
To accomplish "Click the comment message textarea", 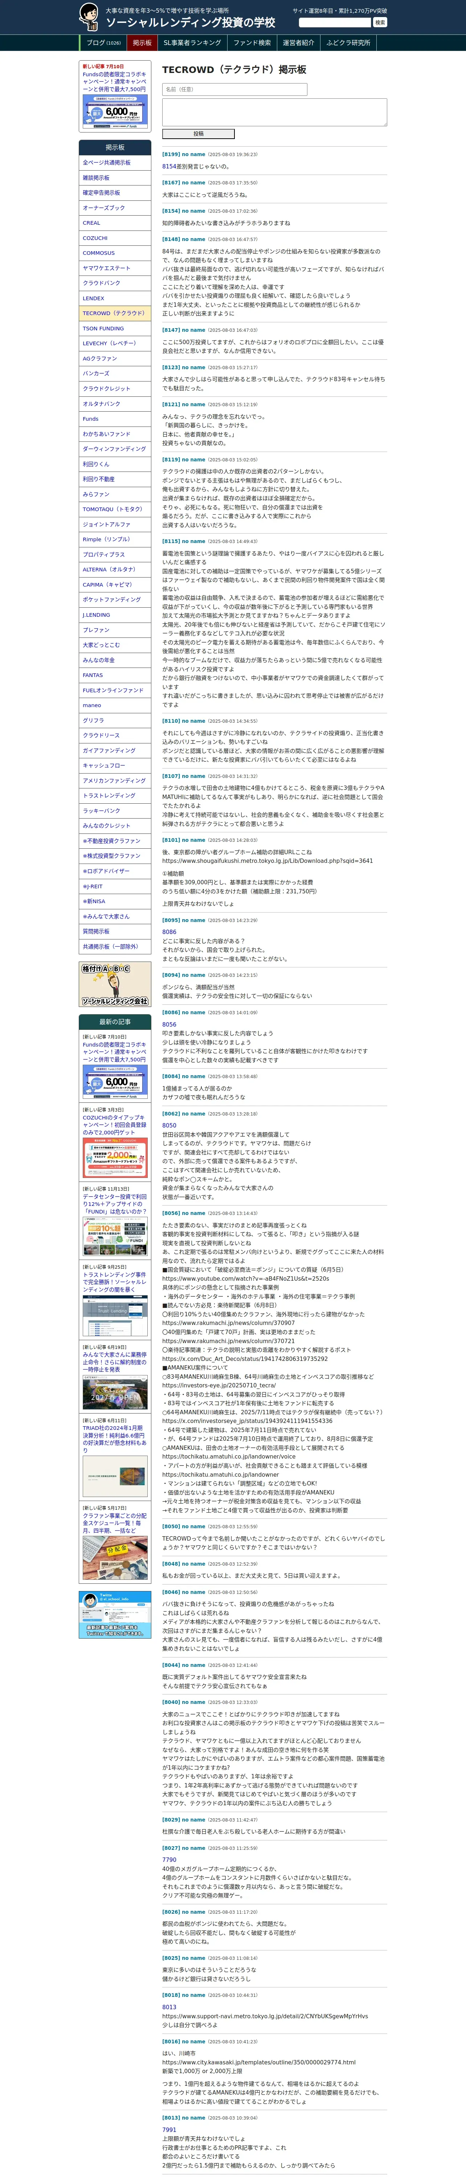I will 274,113.
